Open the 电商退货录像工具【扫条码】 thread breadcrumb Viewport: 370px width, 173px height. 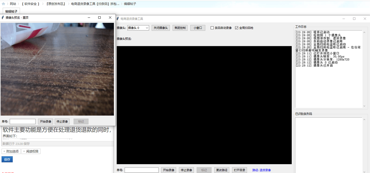coord(95,4)
